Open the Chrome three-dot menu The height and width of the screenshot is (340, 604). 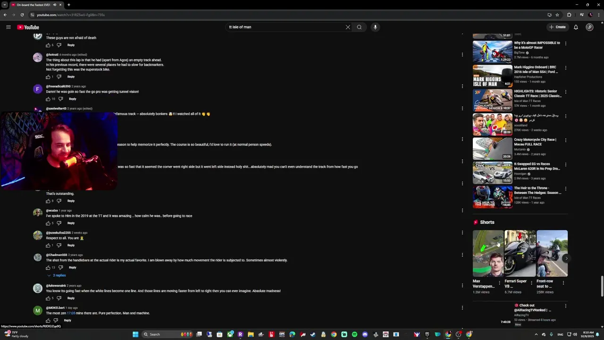599,15
